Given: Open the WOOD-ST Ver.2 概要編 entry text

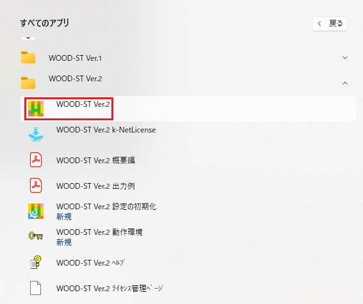Looking at the screenshot, I should point(95,161).
